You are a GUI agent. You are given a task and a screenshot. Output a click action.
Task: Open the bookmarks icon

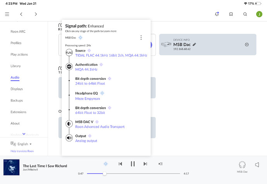pos(231,14)
